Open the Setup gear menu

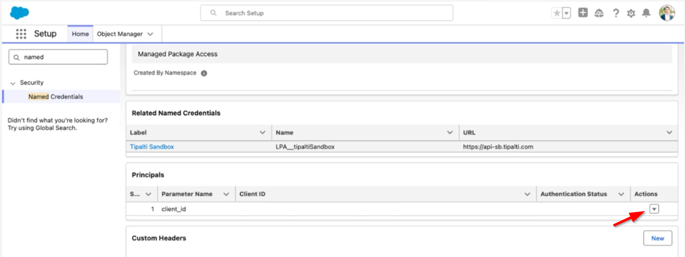(x=631, y=13)
